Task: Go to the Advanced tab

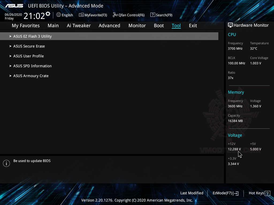Action: click(x=109, y=26)
